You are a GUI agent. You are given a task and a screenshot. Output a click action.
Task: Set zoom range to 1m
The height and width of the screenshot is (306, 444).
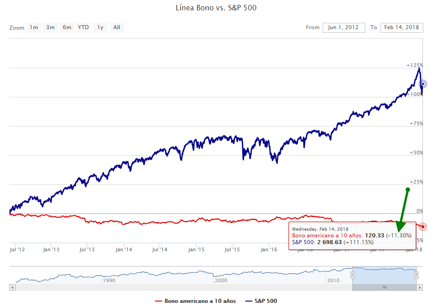point(34,27)
